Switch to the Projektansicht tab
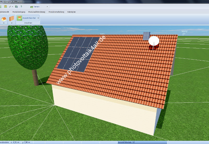 [x=4, y=12]
